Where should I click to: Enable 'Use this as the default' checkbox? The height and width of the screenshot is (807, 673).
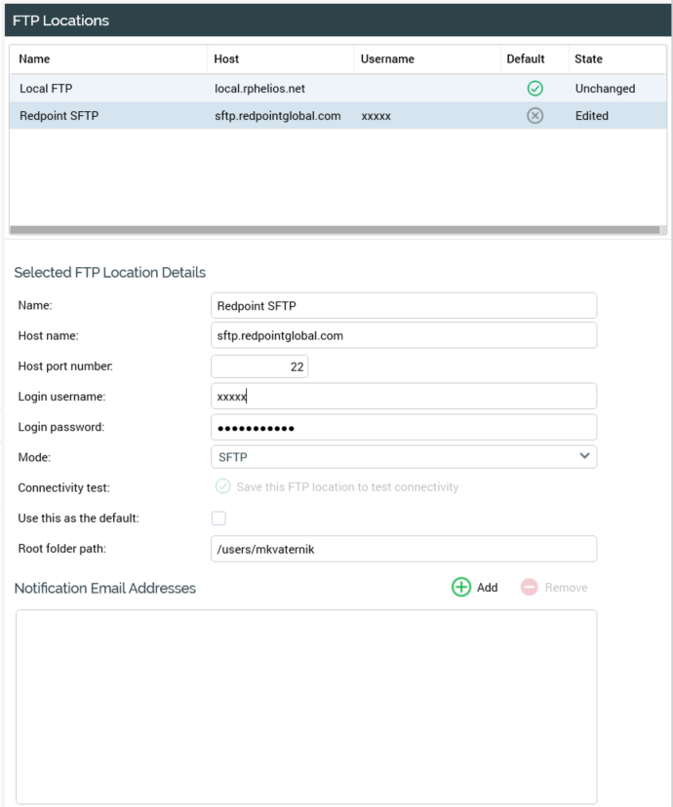[x=218, y=519]
